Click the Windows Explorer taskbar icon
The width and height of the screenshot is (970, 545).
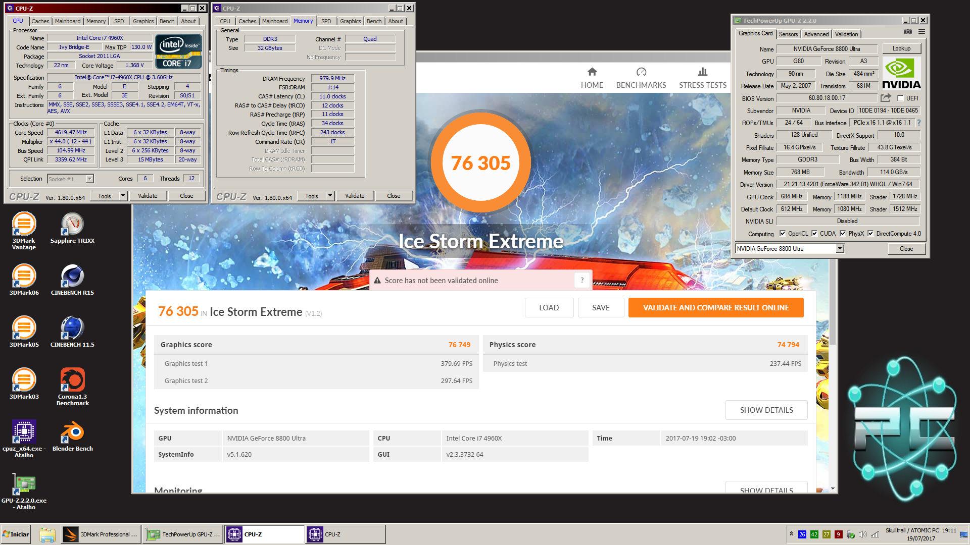point(47,534)
